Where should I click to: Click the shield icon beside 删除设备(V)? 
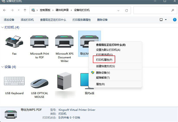(x=93, y=72)
